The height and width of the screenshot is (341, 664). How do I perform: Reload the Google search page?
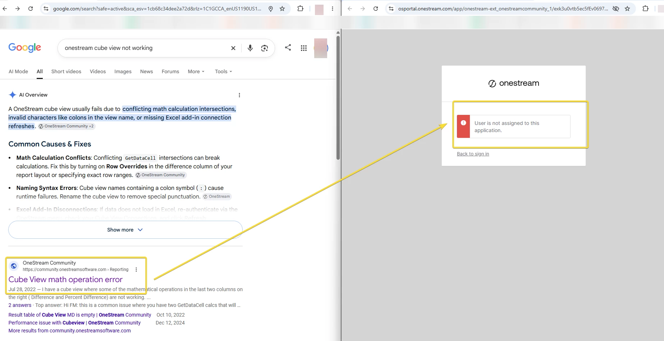[x=31, y=9]
